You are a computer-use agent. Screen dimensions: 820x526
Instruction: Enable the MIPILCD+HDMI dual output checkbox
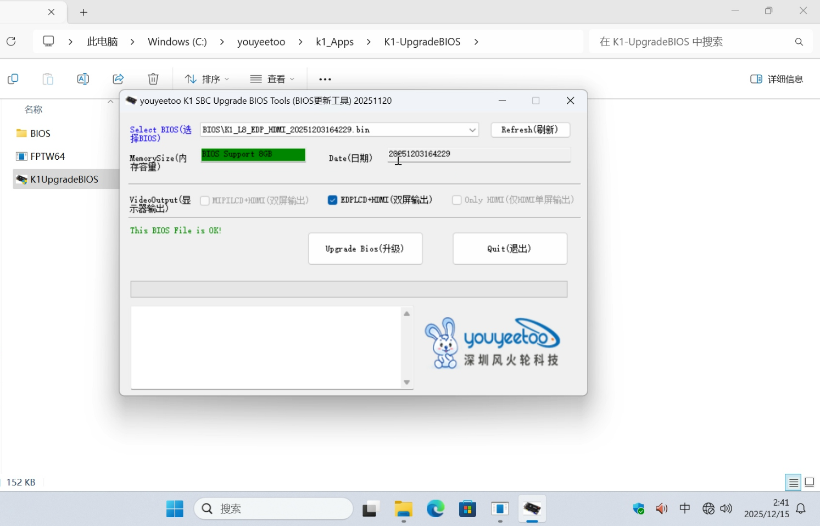pos(205,201)
